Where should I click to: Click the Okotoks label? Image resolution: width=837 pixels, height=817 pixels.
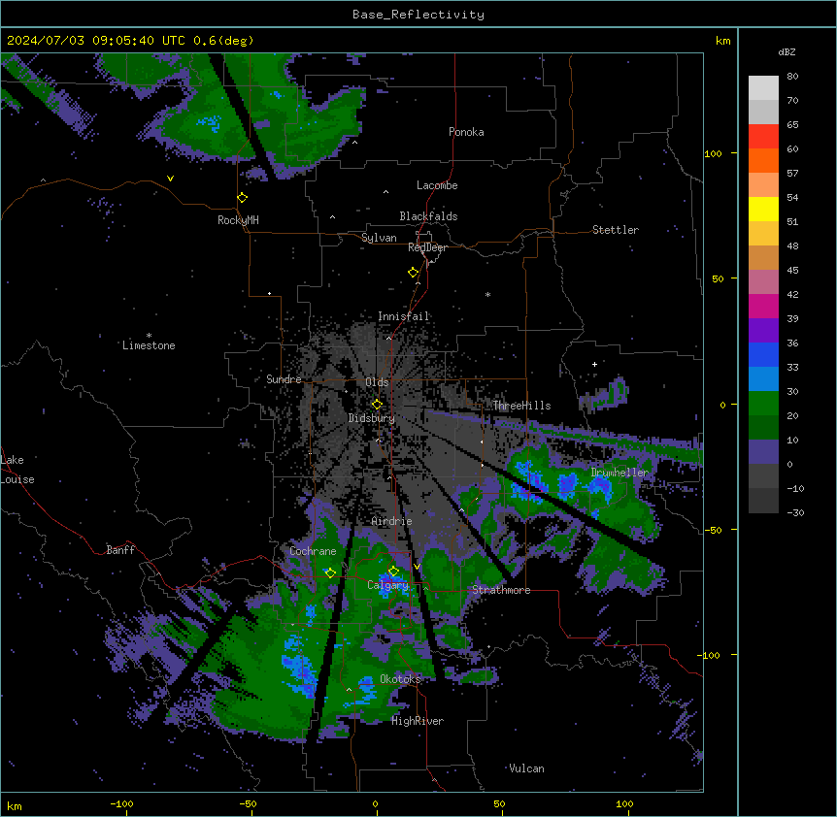pos(400,679)
